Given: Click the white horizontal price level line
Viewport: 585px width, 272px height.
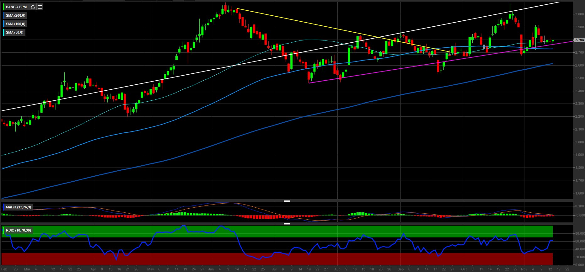Looking at the screenshot, I should click(126, 40).
